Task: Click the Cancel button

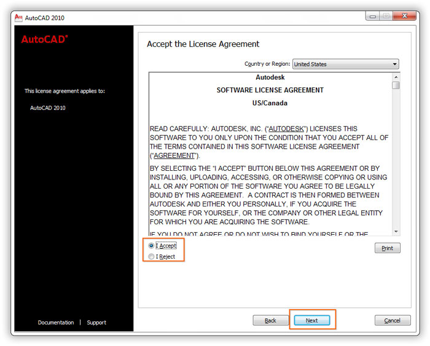Action: pyautogui.click(x=393, y=320)
